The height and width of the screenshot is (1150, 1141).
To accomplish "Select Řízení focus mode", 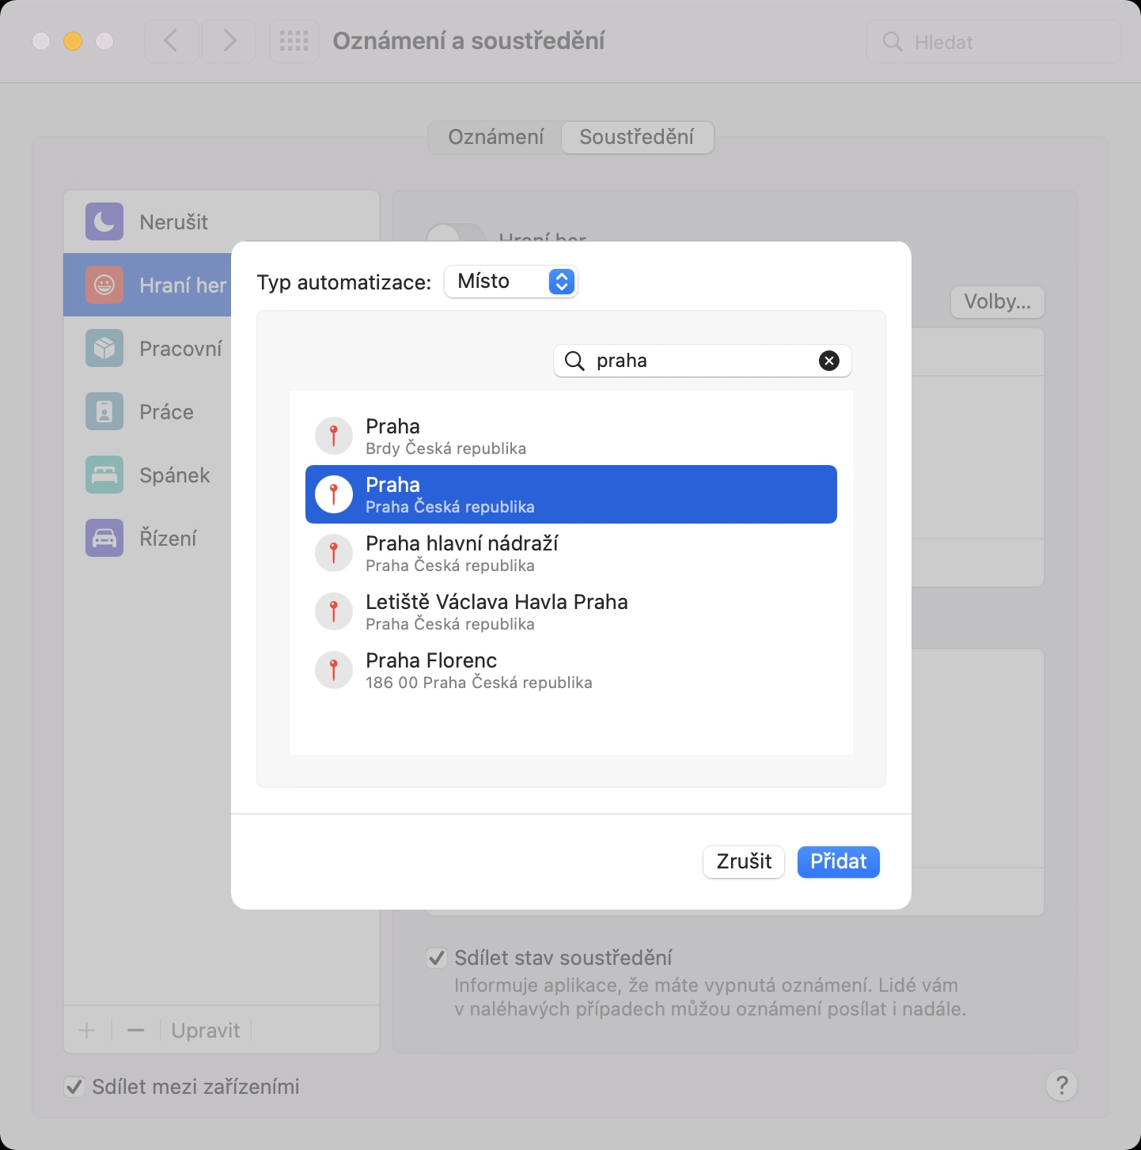I will pyautogui.click(x=147, y=538).
